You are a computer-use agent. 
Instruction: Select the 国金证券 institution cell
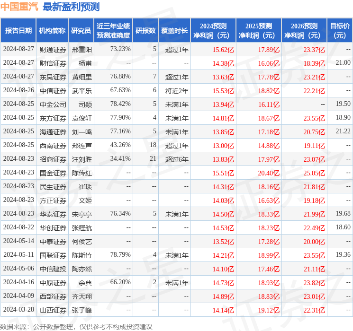53,173
